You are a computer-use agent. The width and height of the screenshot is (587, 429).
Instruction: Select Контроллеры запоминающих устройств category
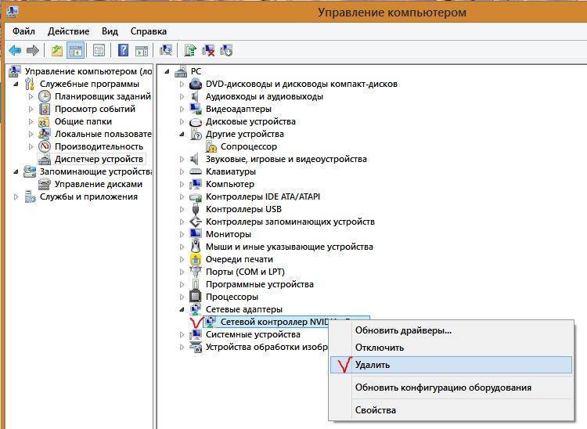[290, 222]
